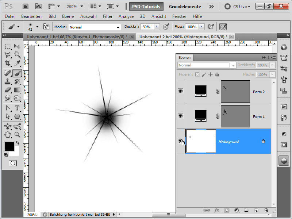This screenshot has height=219, width=292.
Task: Delete the selected layer
Action: [266, 210]
